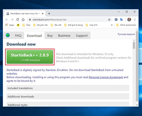Open the Góp bookmark folder
The height and width of the screenshot is (116, 142).
point(26,25)
